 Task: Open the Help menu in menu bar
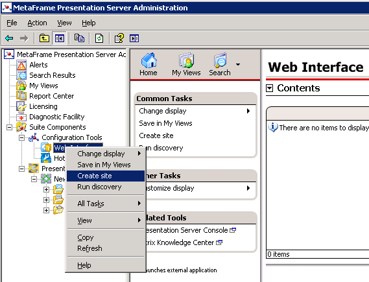pyautogui.click(x=89, y=23)
